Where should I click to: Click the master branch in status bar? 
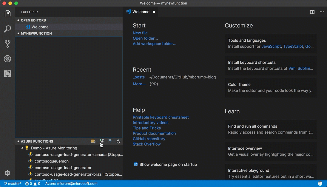13,184
